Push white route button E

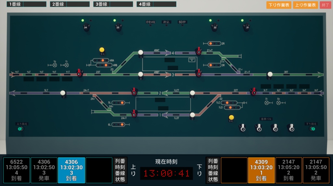pyautogui.click(x=270, y=74)
